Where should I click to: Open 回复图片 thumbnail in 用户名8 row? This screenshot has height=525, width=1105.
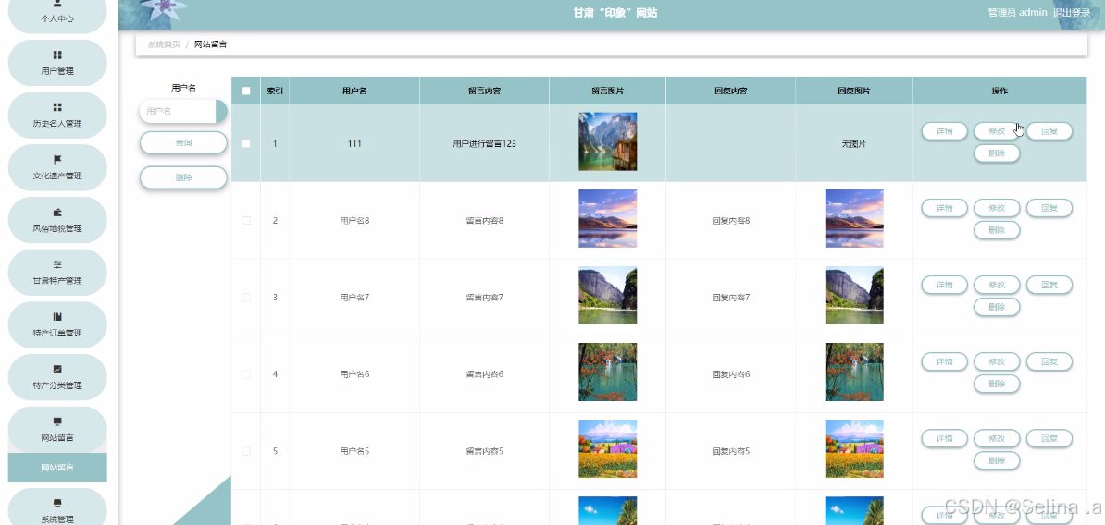(x=854, y=218)
